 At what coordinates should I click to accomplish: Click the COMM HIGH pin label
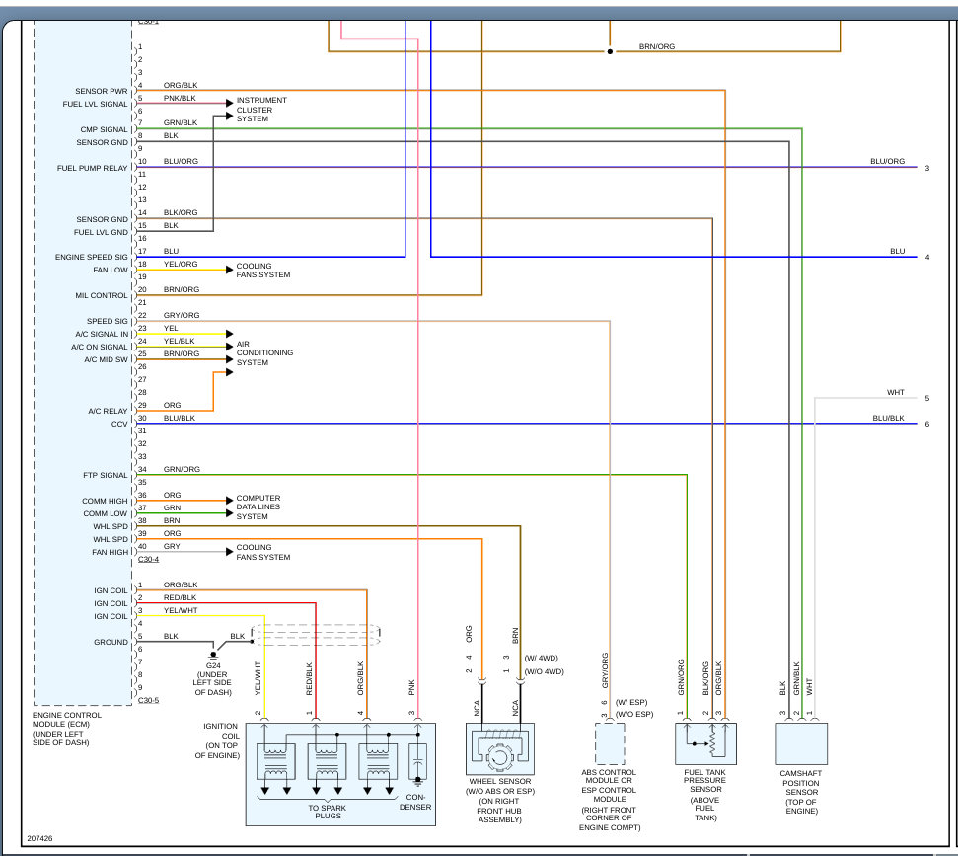tap(106, 501)
